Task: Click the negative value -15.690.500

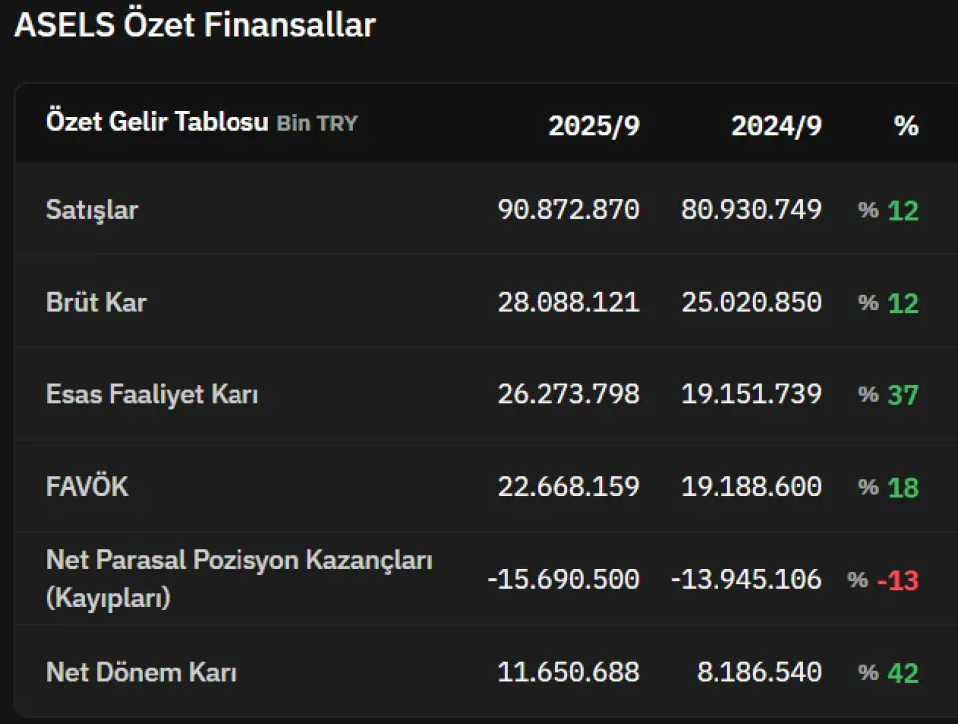Action: (x=563, y=579)
